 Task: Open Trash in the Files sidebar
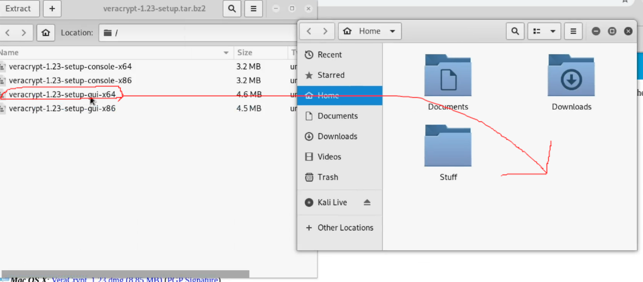tap(340, 177)
